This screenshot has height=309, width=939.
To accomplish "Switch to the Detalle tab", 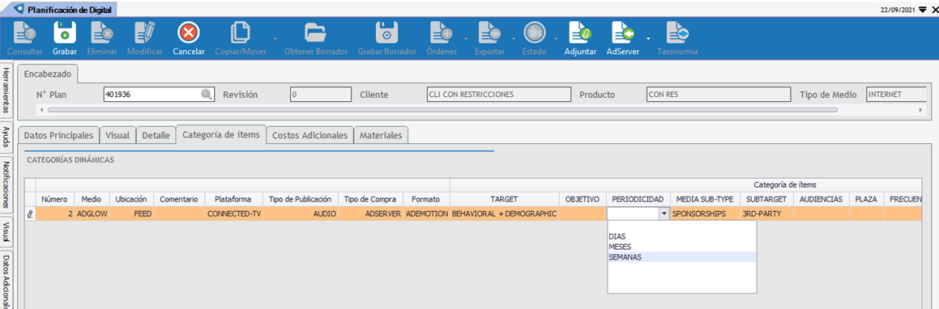I will 156,135.
